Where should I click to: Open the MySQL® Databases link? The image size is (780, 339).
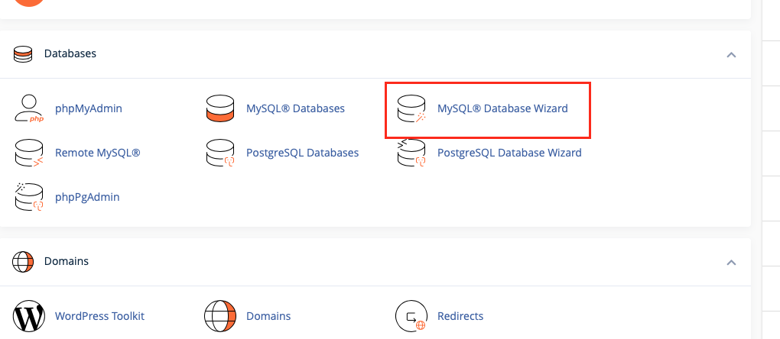point(295,108)
